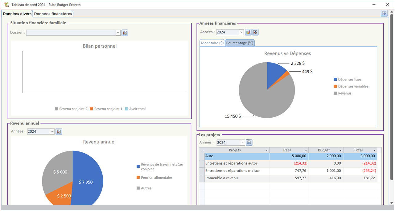Click the first chart icon in Années financières
This screenshot has width=395, height=211.
pyautogui.click(x=249, y=32)
